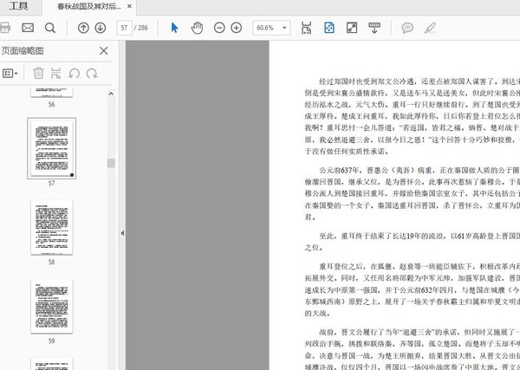The height and width of the screenshot is (370, 520).
Task: Zoom in using the plus button
Action: pos(237,28)
